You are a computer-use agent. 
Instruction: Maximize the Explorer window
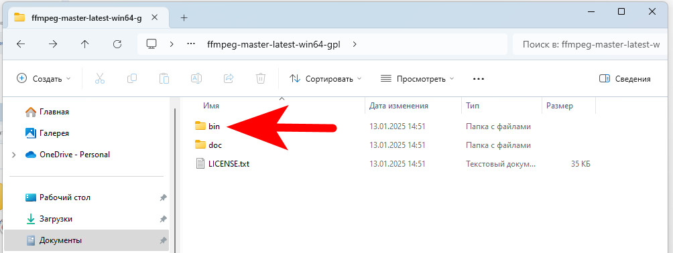tap(621, 12)
